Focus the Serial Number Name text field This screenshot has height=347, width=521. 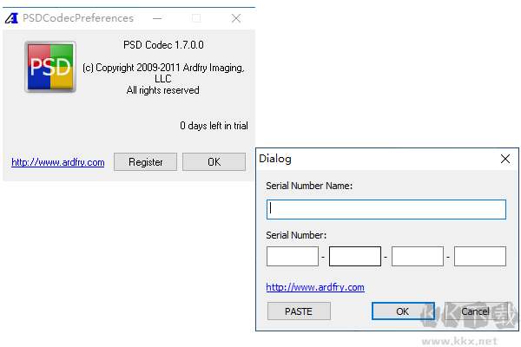[386, 209]
